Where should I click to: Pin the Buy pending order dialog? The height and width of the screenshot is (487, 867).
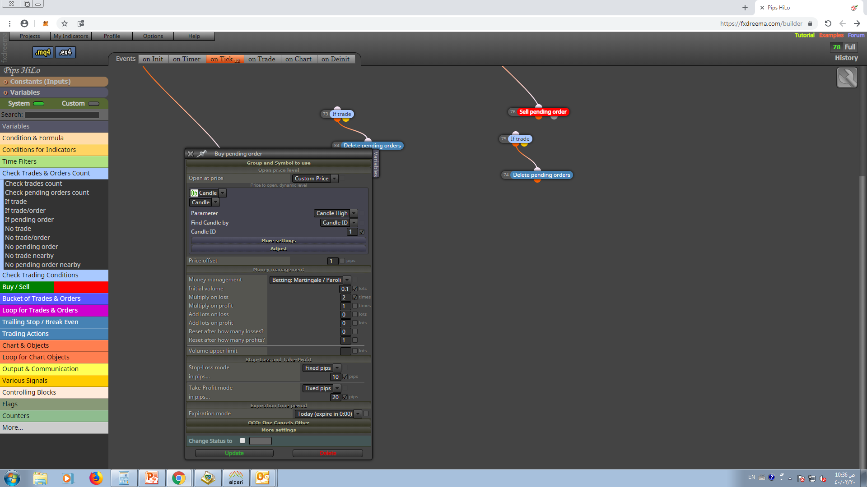(202, 154)
